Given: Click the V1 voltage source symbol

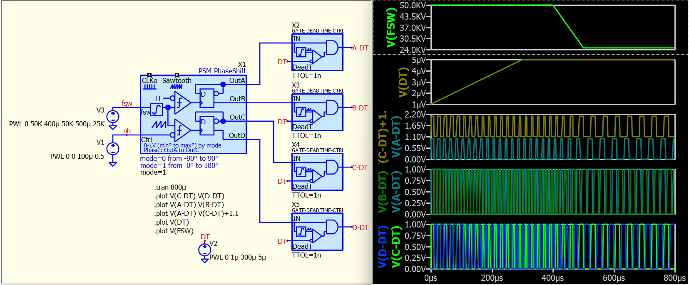Looking at the screenshot, I should point(113,149).
